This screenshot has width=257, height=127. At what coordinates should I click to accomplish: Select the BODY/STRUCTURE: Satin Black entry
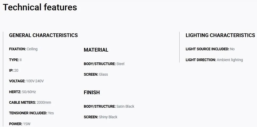coord(109,106)
